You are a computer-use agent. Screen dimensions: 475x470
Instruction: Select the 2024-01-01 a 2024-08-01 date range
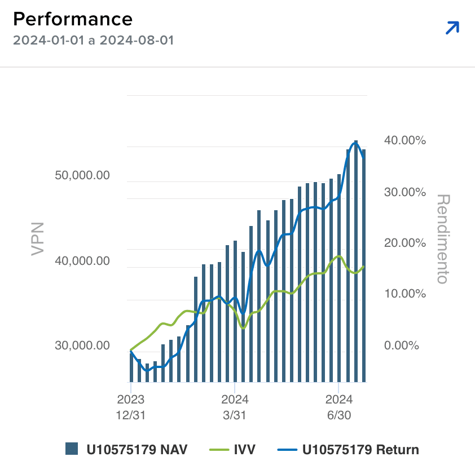(x=93, y=41)
